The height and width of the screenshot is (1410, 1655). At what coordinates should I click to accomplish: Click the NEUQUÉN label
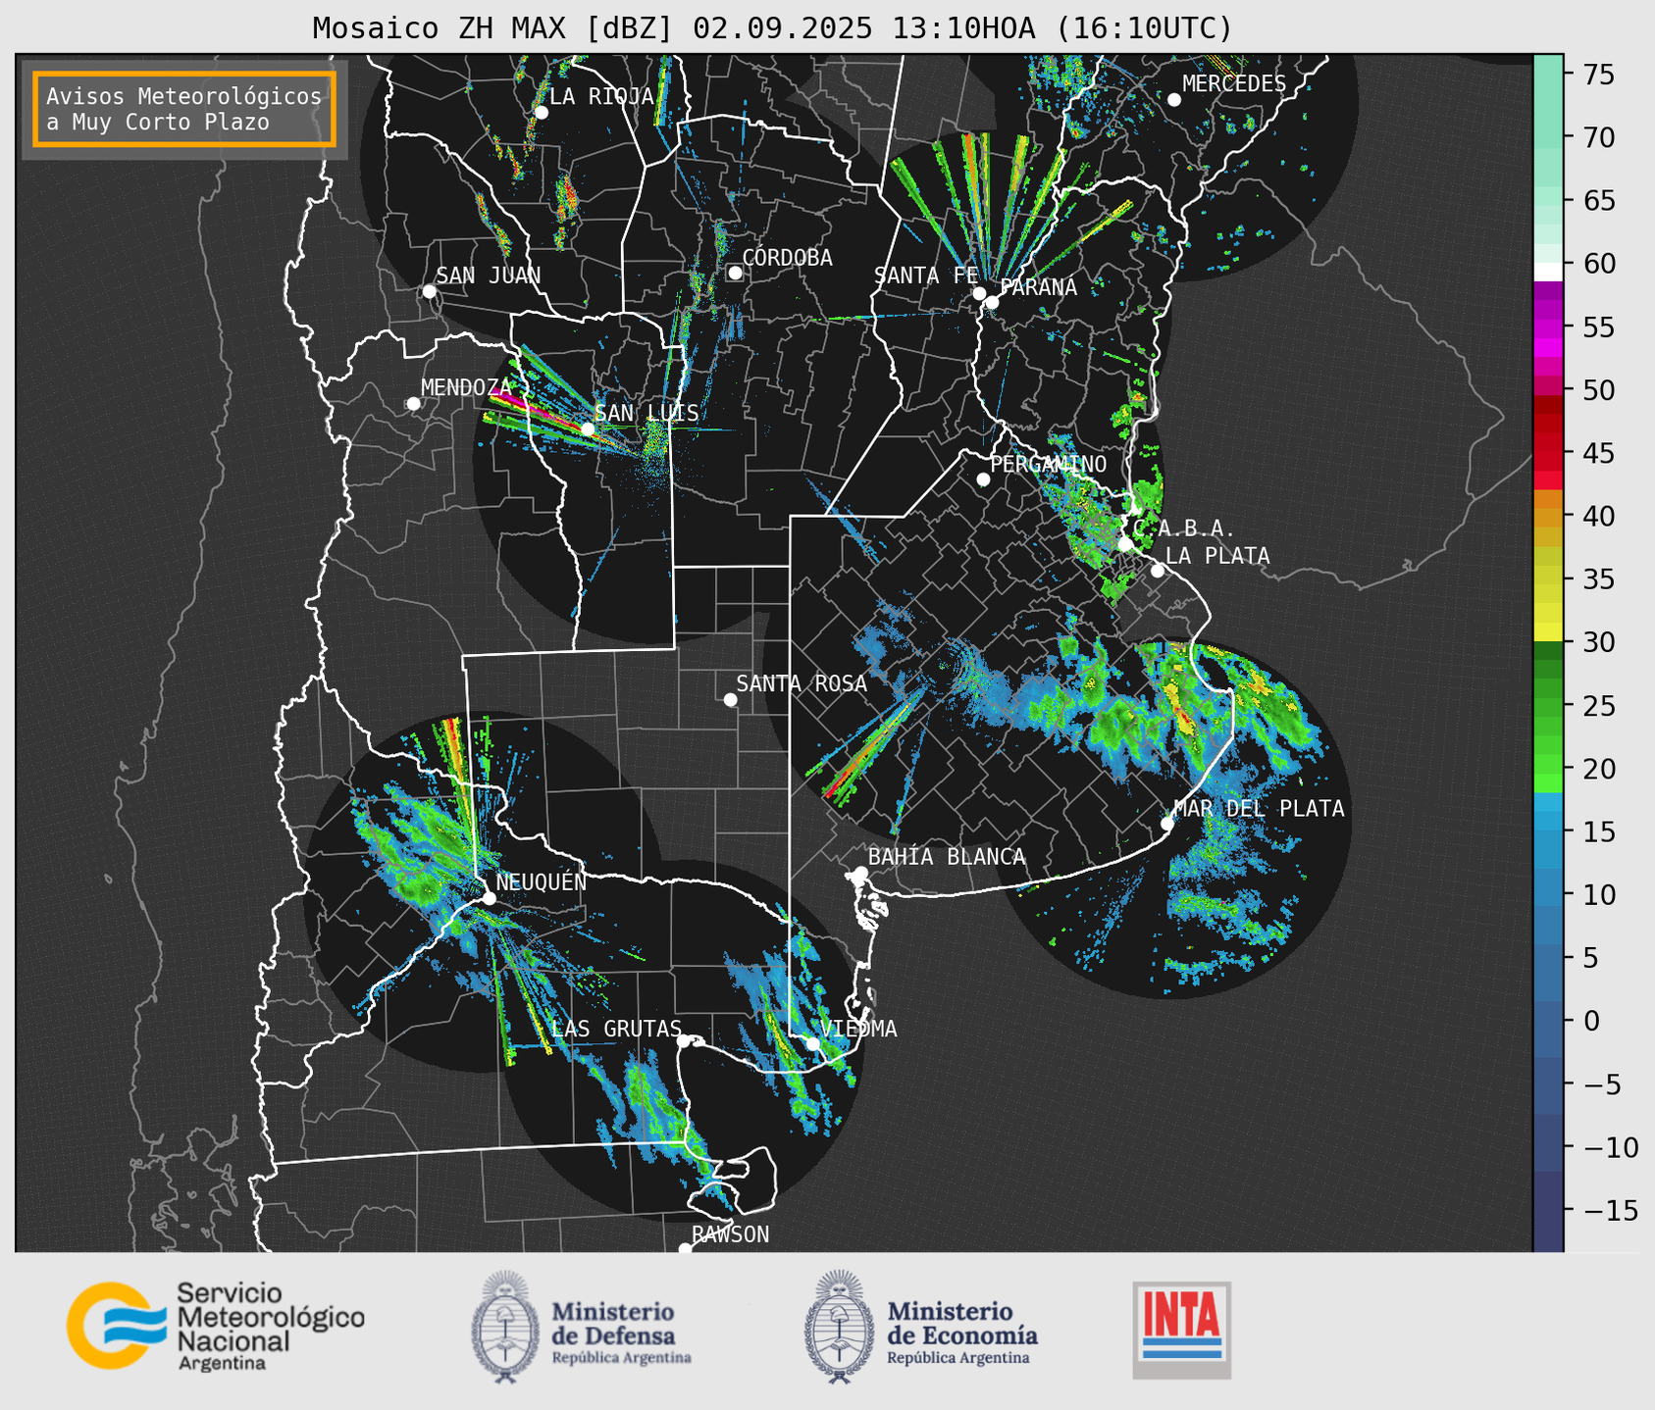pos(541,882)
